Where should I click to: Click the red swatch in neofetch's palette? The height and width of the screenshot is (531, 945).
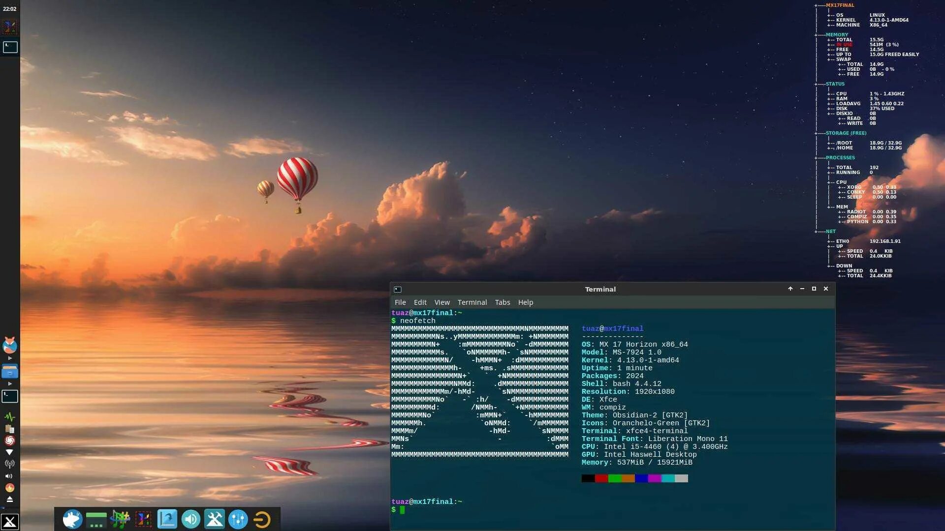(601, 478)
